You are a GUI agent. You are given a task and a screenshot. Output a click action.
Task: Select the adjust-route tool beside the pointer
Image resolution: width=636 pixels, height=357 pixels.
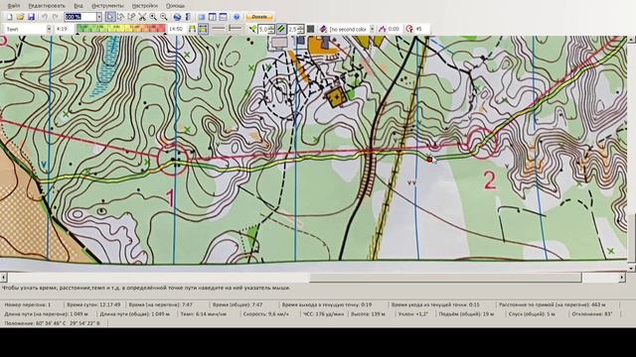pos(120,17)
